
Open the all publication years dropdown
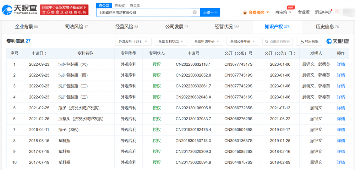click(243, 42)
